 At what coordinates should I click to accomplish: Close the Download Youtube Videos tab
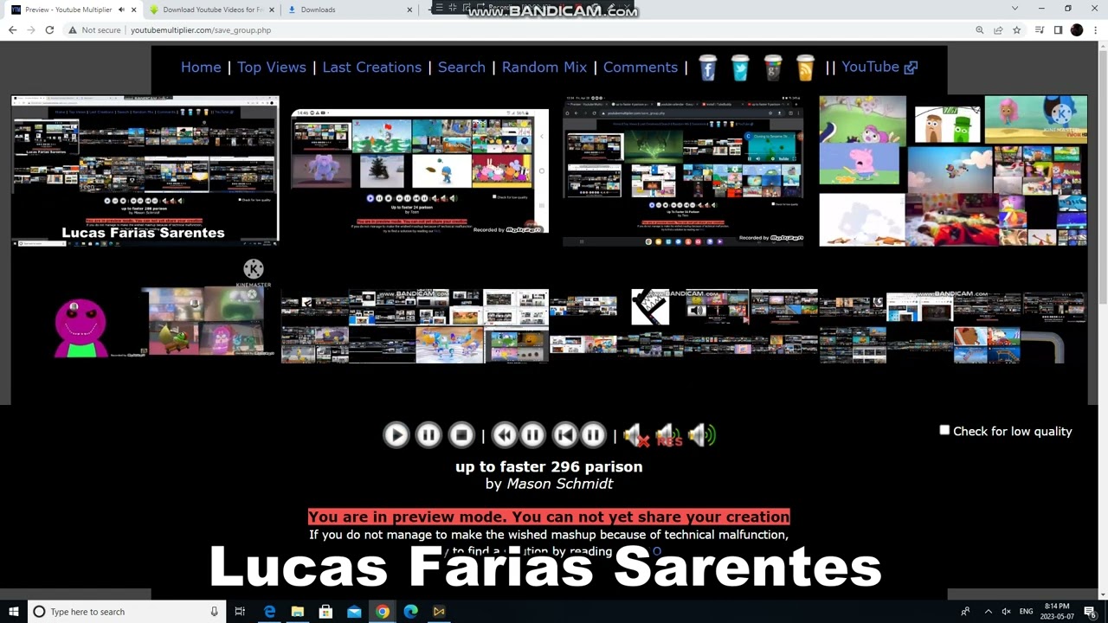point(272,10)
